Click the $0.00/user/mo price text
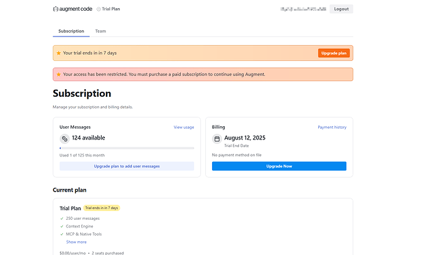The height and width of the screenshot is (255, 433). [73, 253]
